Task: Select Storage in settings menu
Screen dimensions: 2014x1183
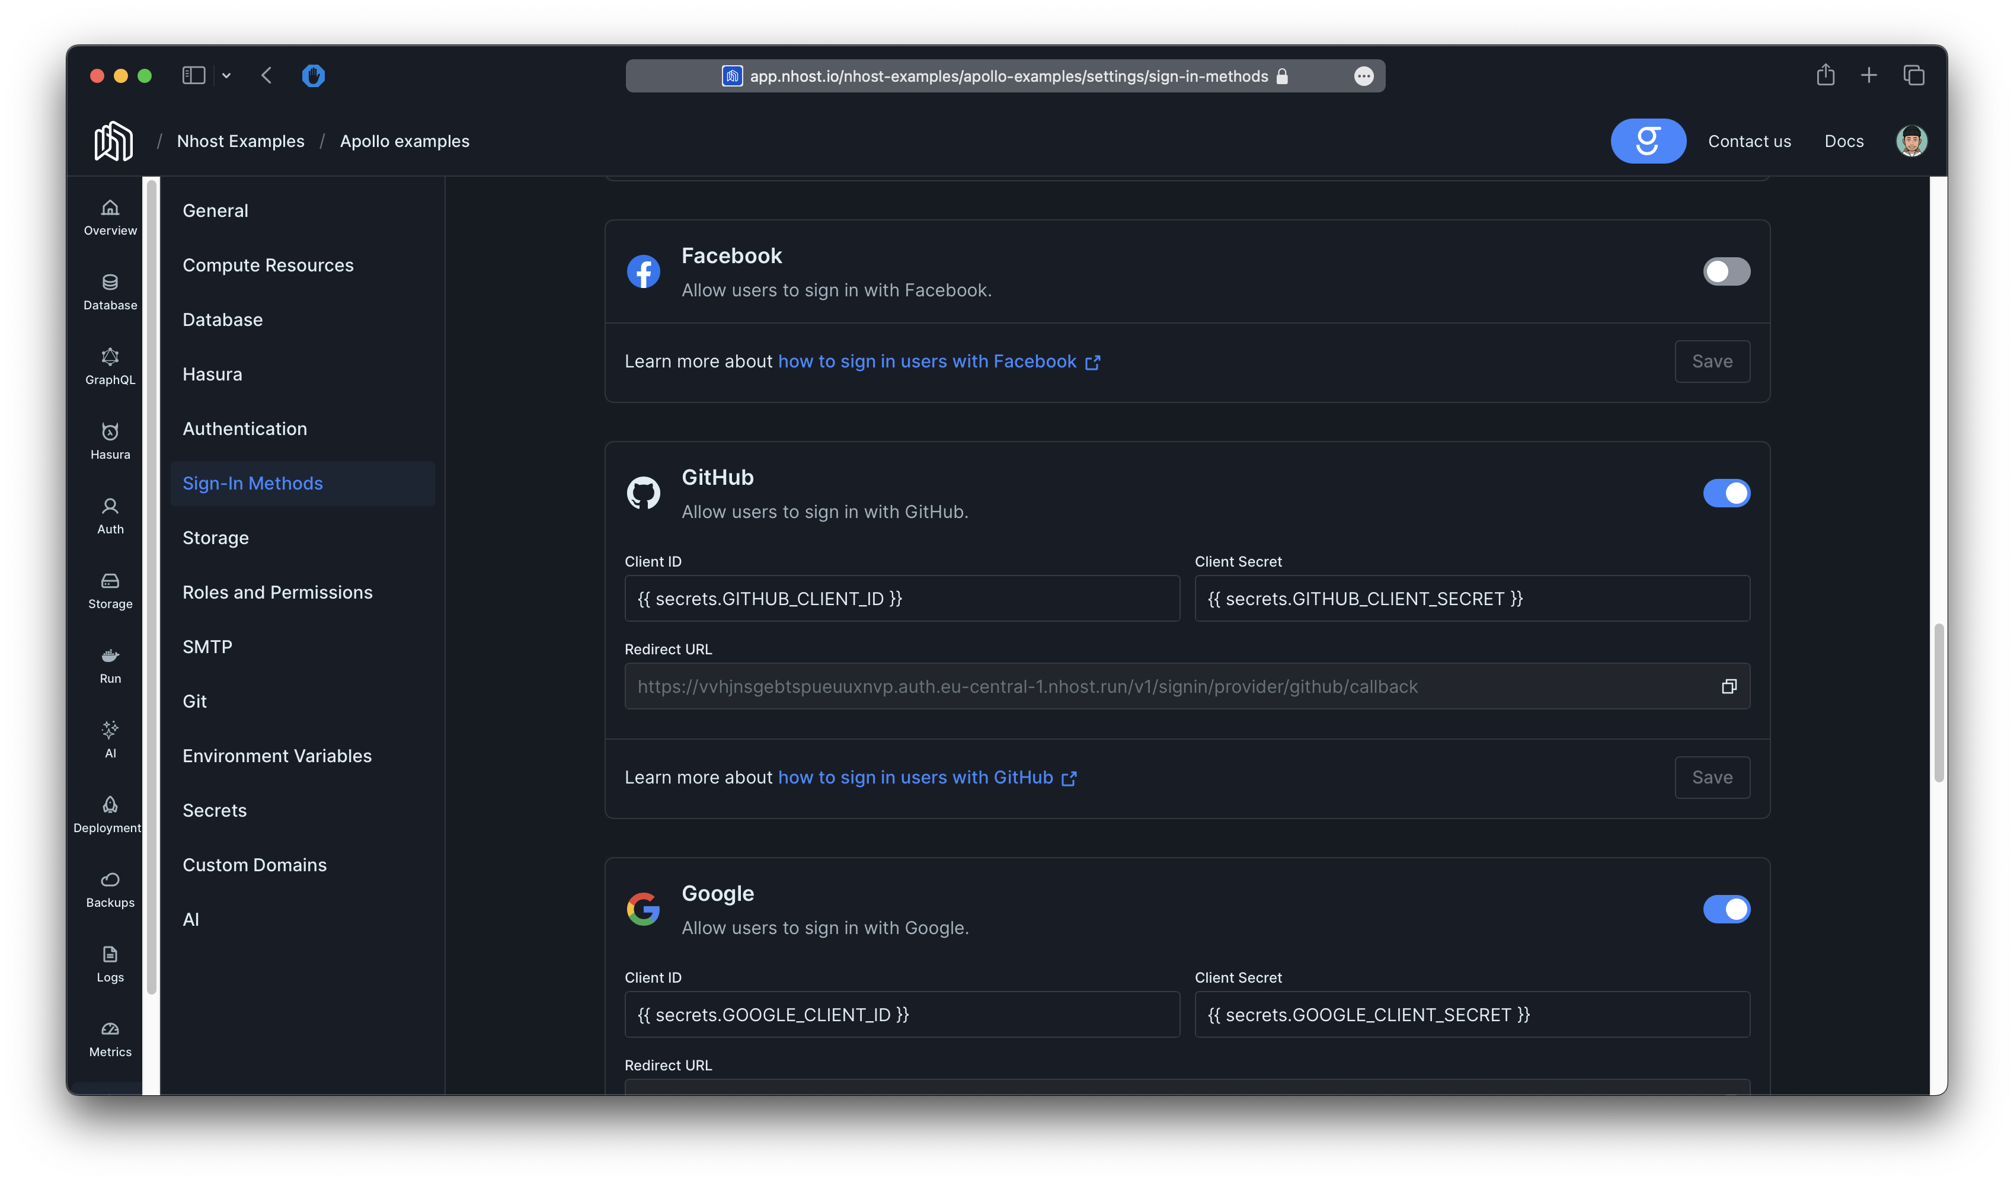Action: pyautogui.click(x=302, y=537)
